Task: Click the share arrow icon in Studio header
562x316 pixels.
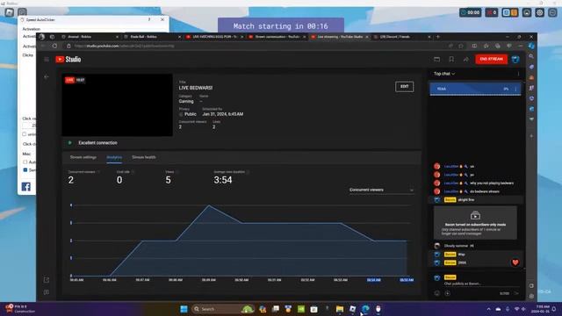Action: pos(466,60)
